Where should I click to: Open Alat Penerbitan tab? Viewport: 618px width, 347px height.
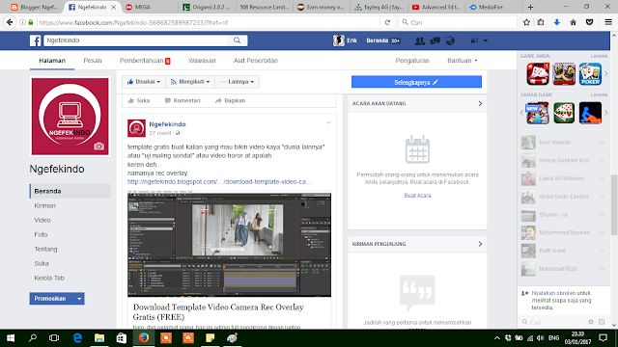pyautogui.click(x=255, y=61)
